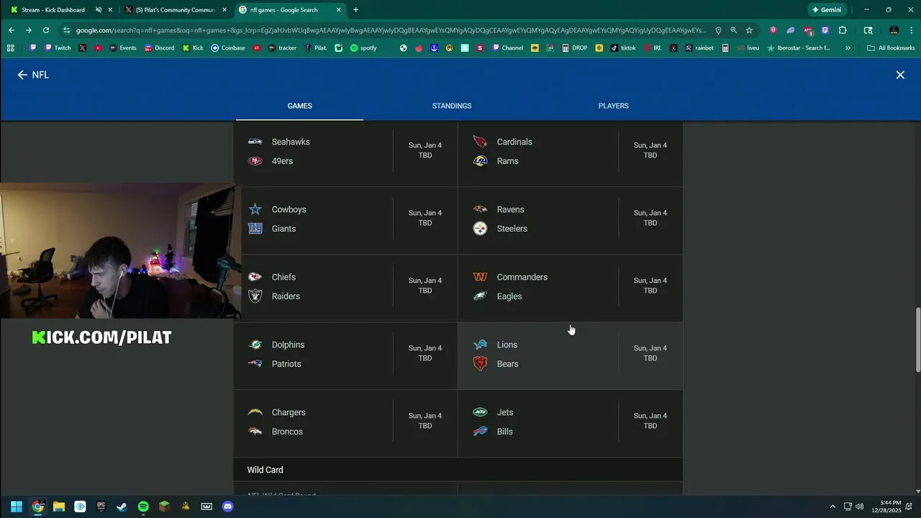The height and width of the screenshot is (518, 921).
Task: Open the Twitch bookmark
Action: pos(58,48)
